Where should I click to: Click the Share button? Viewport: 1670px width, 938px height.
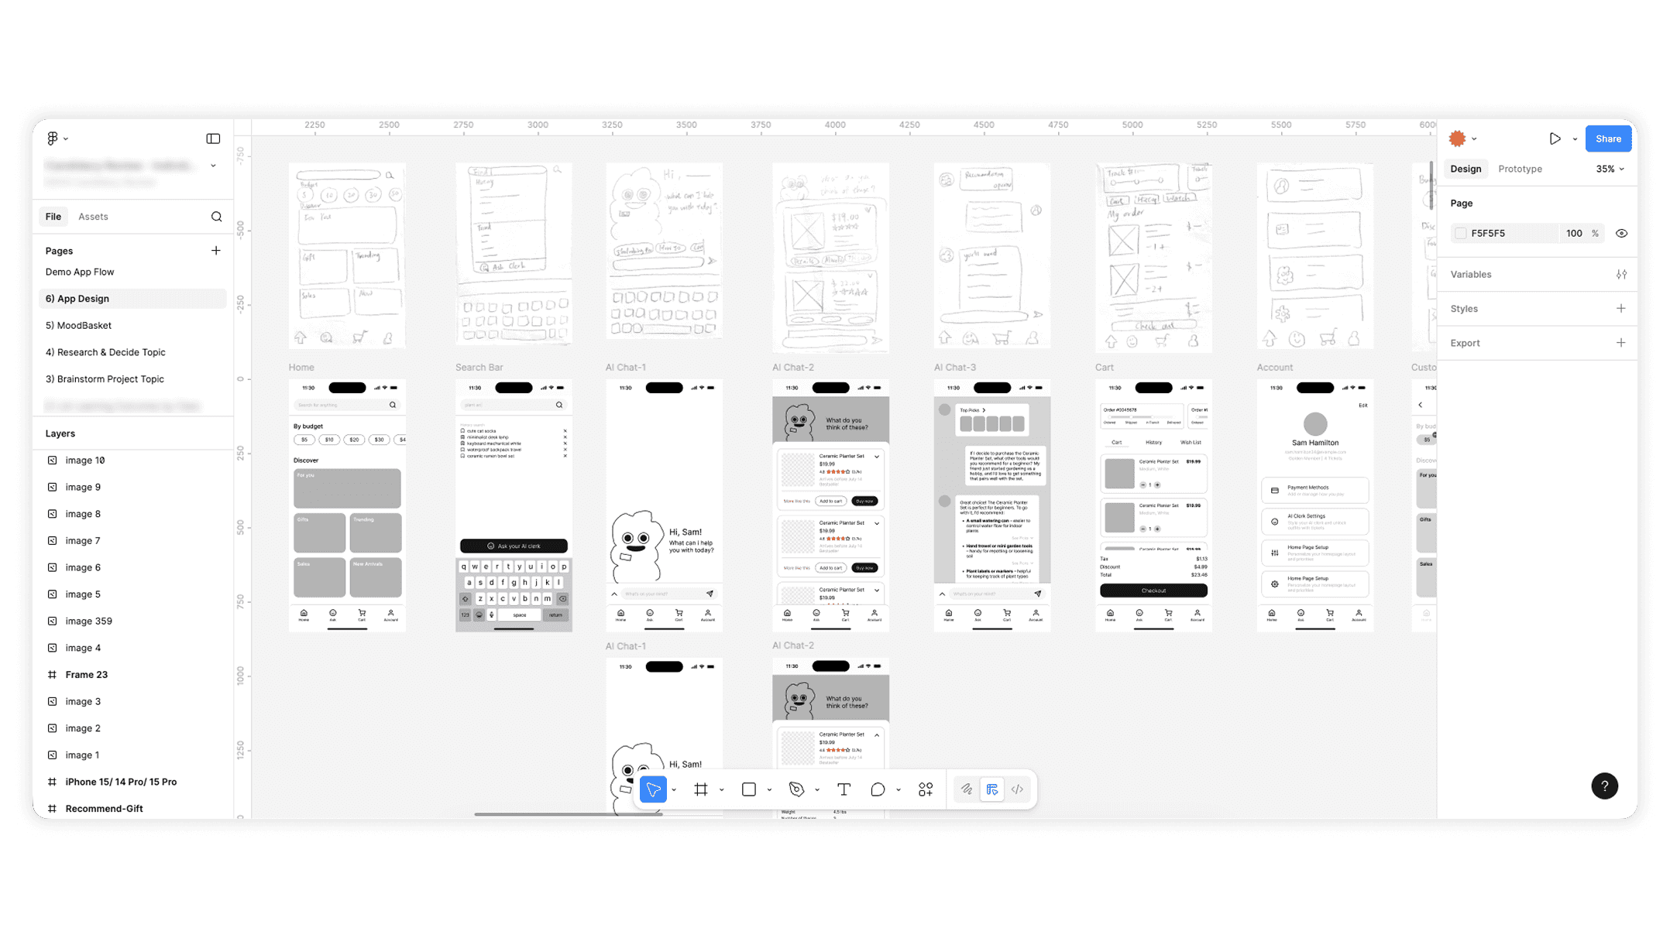tap(1608, 139)
